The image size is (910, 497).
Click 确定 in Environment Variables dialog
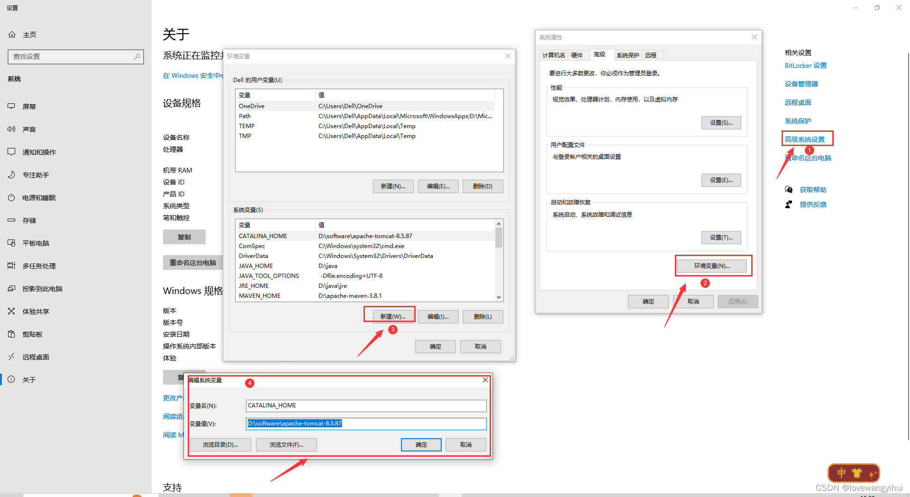click(x=435, y=346)
